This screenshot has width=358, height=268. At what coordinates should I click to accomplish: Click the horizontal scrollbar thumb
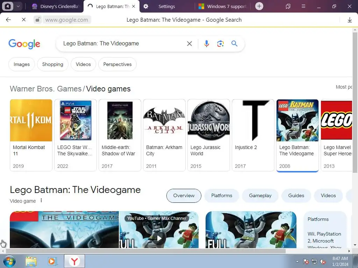145,251
